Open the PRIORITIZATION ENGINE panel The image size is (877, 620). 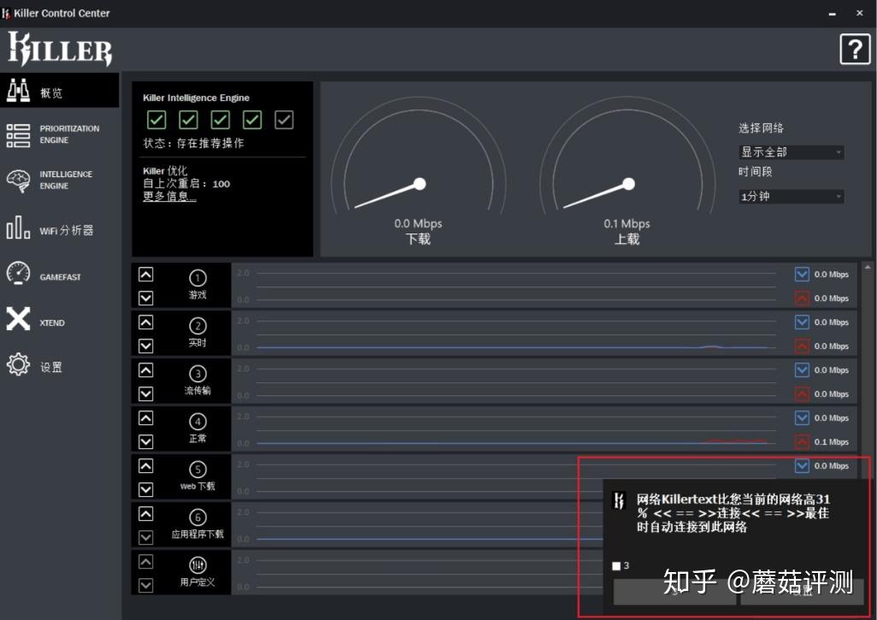point(60,133)
